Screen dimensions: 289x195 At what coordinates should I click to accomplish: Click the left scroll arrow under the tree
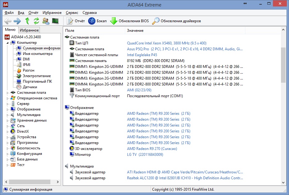click(x=6, y=182)
